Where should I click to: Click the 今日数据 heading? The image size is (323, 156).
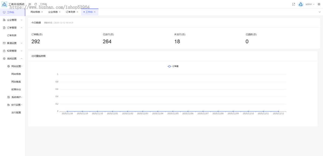click(36, 23)
